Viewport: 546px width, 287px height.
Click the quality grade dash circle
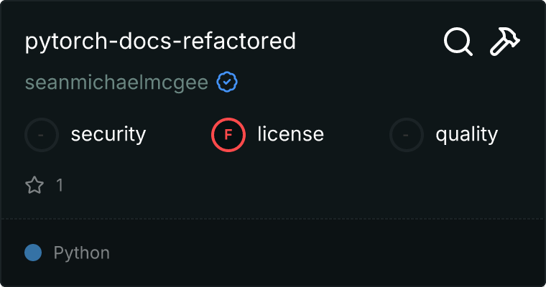(407, 134)
